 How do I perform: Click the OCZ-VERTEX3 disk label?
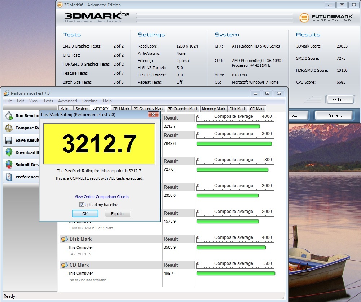[x=81, y=254]
